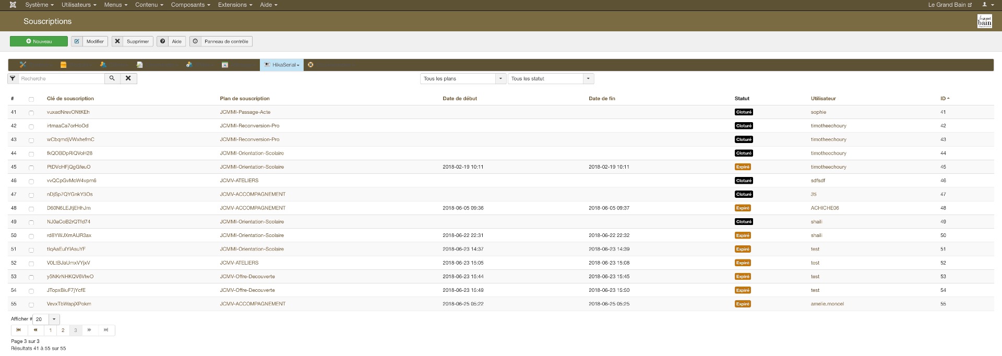Click the Joomla logo icon
This screenshot has height=356, width=1002.
click(13, 5)
